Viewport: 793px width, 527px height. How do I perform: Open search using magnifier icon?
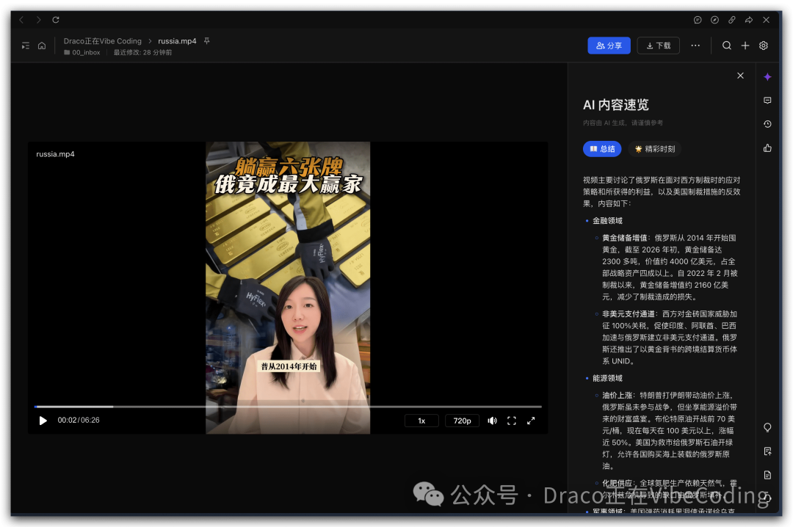pyautogui.click(x=727, y=45)
